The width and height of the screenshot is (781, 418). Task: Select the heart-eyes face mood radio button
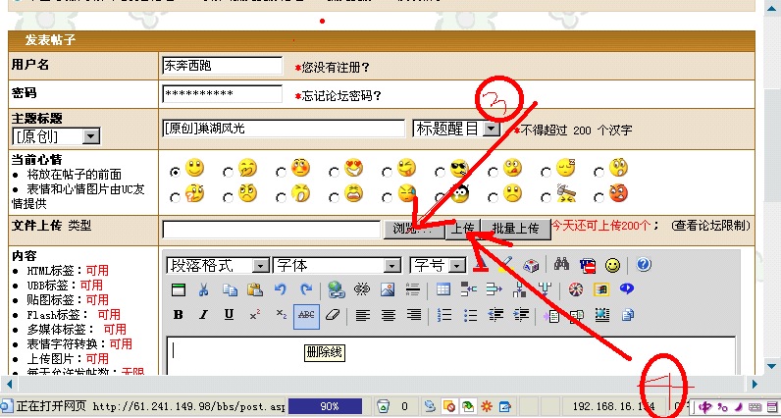pos(335,171)
